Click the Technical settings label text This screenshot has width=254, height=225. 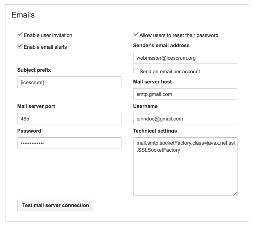click(155, 131)
